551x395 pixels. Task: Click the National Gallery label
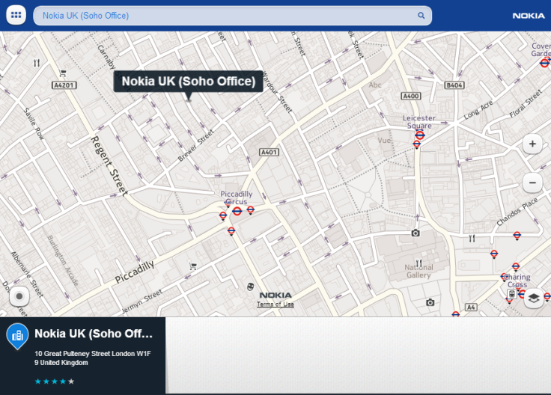coord(418,271)
